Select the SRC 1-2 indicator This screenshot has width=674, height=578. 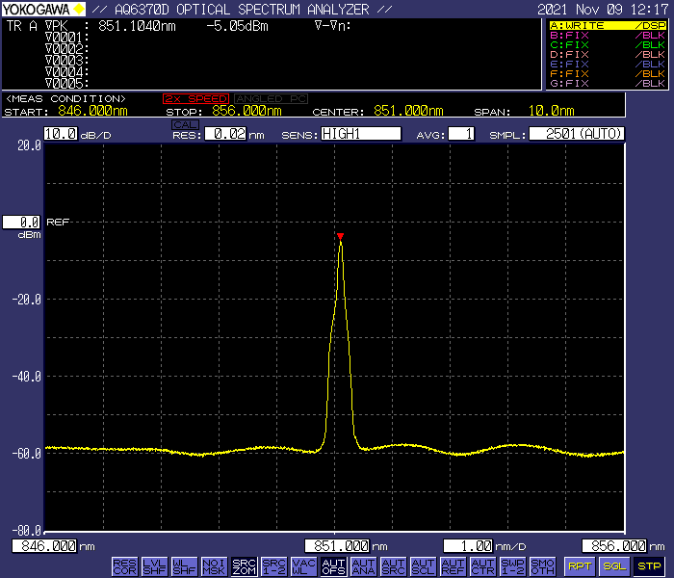tap(273, 566)
